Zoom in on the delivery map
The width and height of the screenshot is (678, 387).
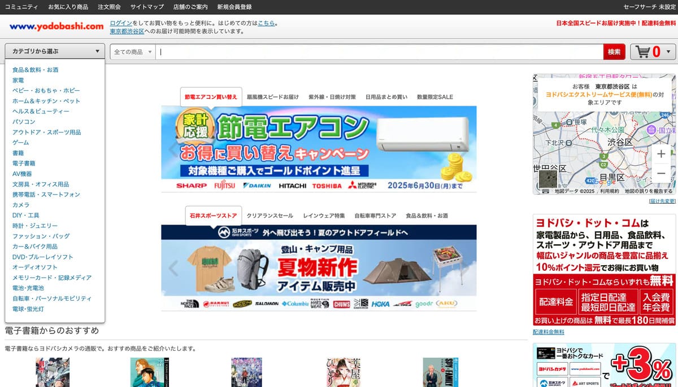(x=661, y=153)
